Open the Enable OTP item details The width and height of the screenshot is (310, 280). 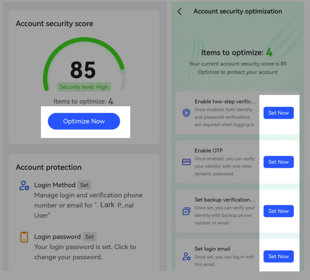click(209, 151)
